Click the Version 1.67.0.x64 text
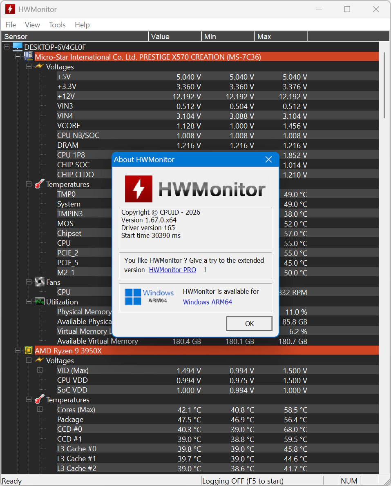This screenshot has height=486, width=391. click(149, 220)
